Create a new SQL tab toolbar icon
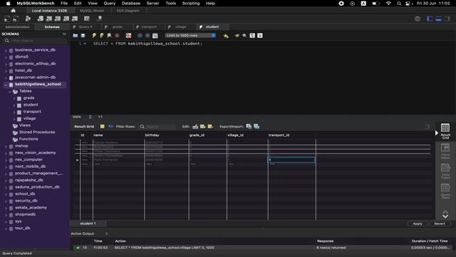 point(7,19)
